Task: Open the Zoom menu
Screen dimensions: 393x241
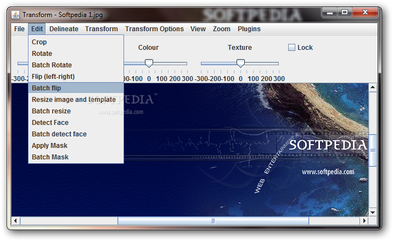Action: pos(222,29)
